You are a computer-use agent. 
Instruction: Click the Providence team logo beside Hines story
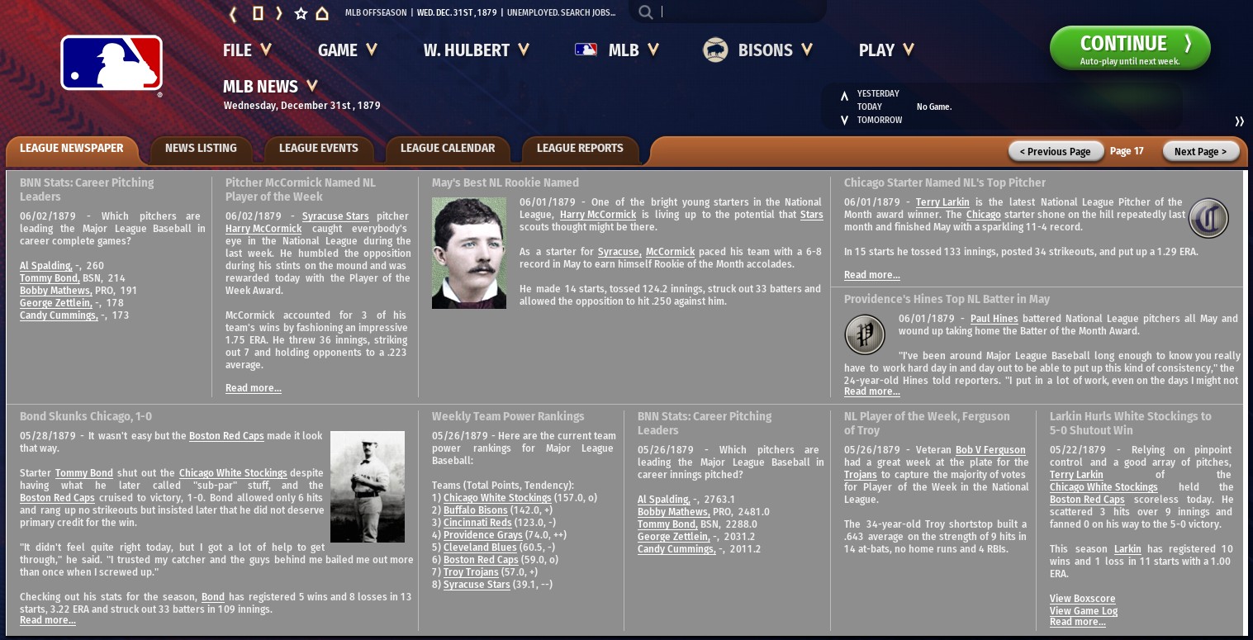(865, 334)
